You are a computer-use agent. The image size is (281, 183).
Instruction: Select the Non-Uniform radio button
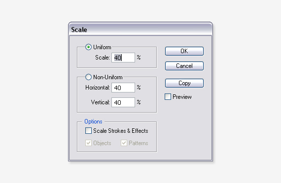[x=88, y=77]
